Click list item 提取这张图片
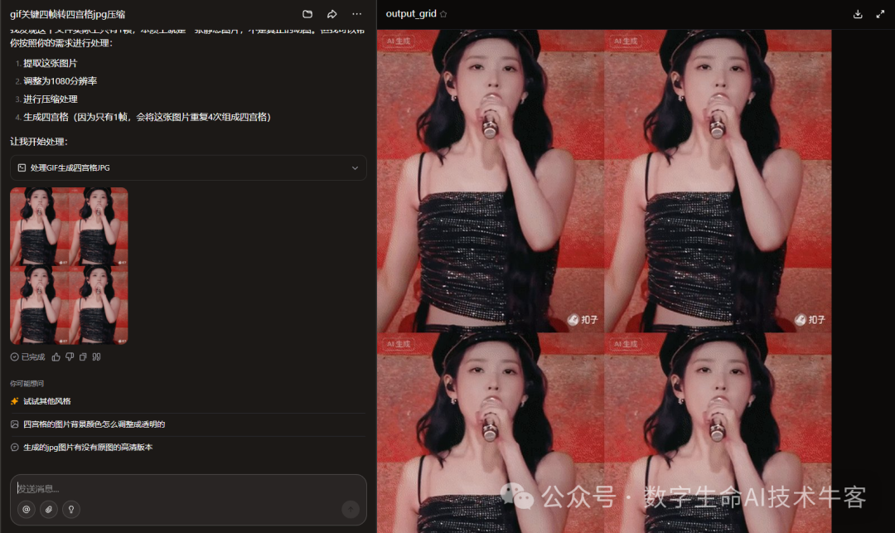Screen dimensions: 895x533 (51, 63)
